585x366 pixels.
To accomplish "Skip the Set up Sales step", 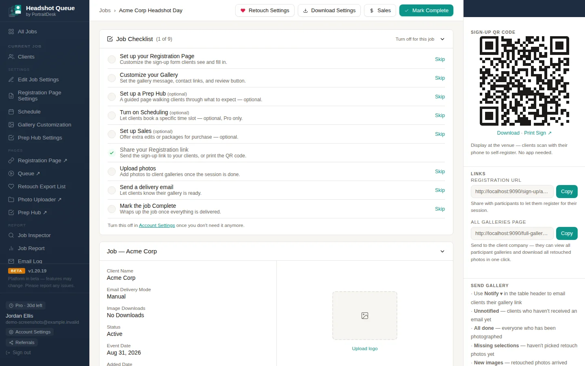I will (x=440, y=134).
